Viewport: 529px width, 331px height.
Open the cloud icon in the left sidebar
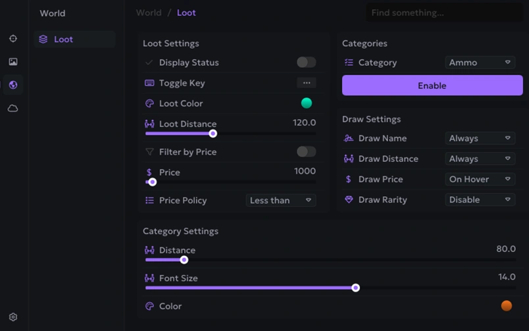(x=13, y=108)
